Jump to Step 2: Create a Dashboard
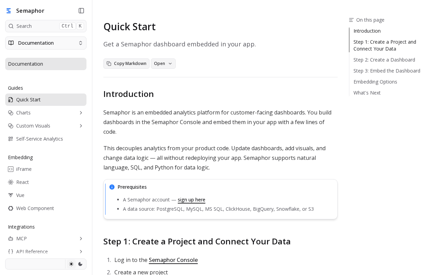This screenshot has height=275, width=441. pyautogui.click(x=384, y=60)
